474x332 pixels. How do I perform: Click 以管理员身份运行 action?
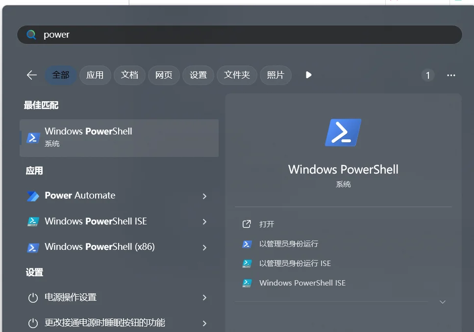pos(288,243)
